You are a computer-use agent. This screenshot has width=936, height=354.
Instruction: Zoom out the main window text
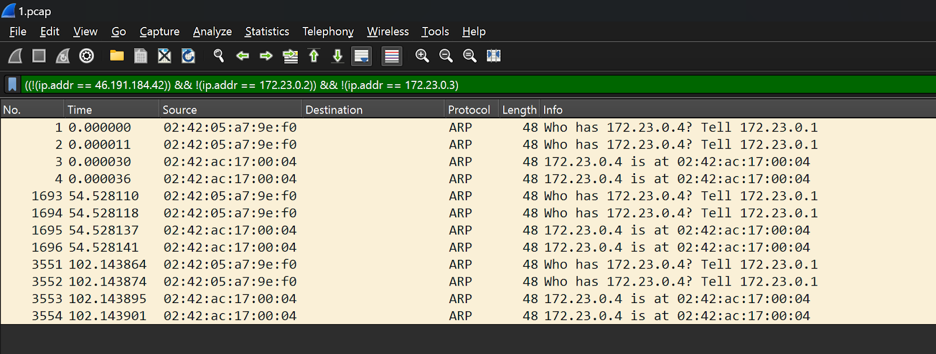(x=446, y=56)
